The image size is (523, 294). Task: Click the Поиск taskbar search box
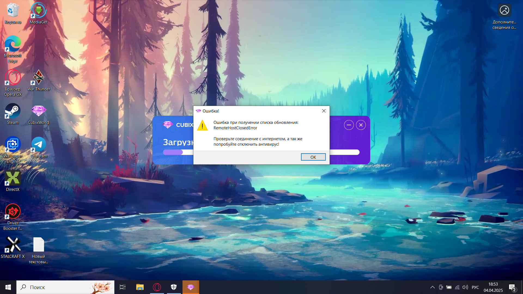tap(65, 287)
